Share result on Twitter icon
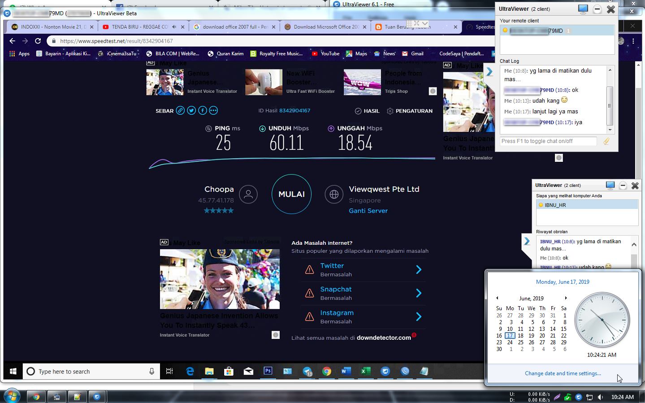The height and width of the screenshot is (403, 645). click(191, 110)
